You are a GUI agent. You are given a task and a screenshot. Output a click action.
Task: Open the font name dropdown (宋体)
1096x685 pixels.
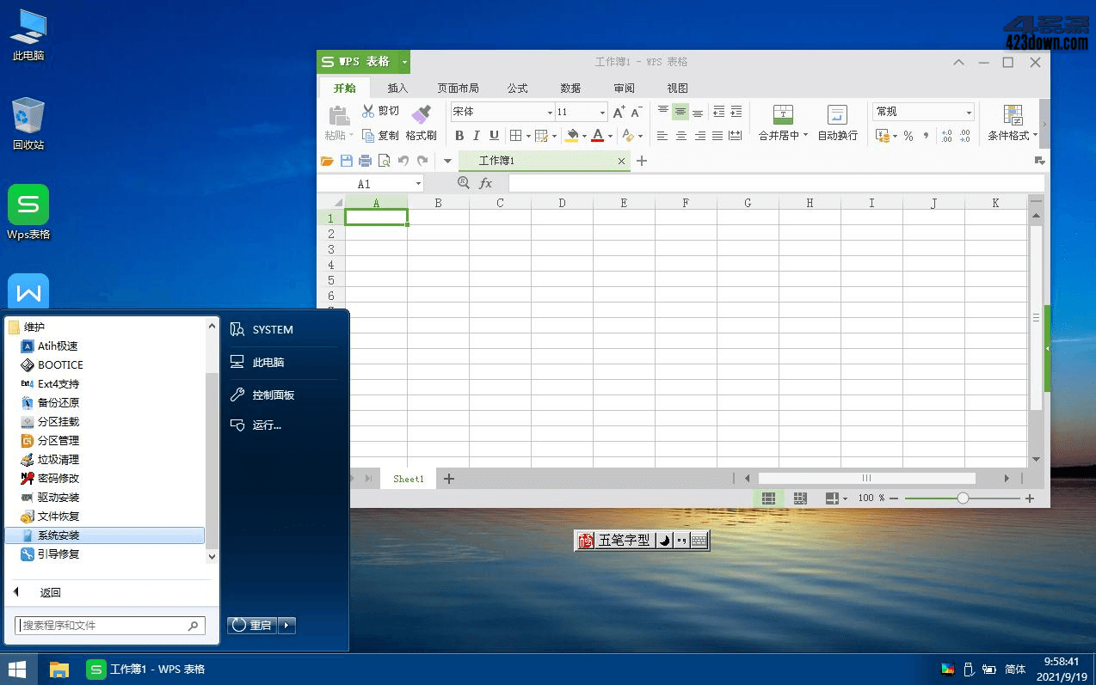pyautogui.click(x=550, y=113)
